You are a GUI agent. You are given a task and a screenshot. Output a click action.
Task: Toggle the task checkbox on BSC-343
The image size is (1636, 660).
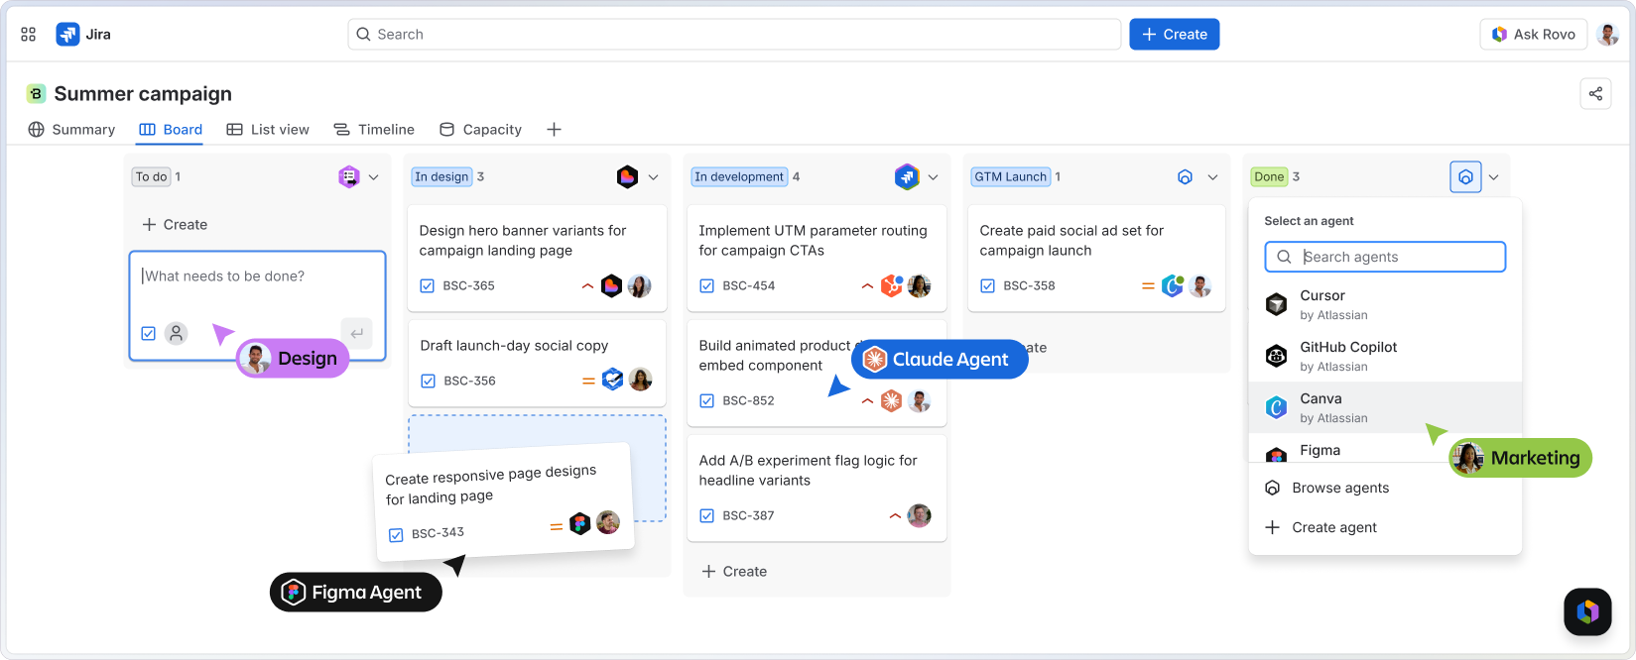tap(396, 535)
